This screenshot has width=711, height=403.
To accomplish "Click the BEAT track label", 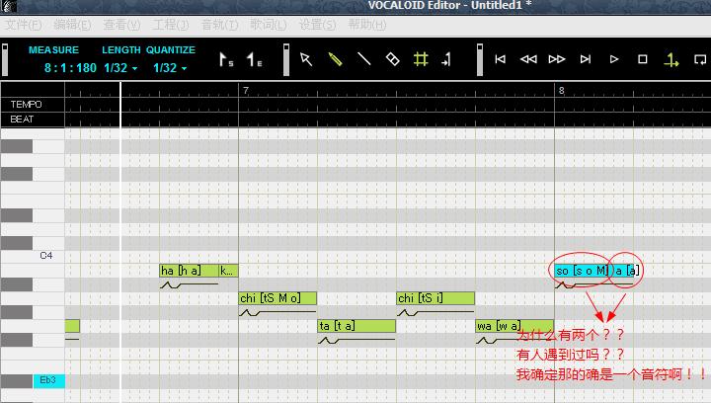I will tap(22, 120).
